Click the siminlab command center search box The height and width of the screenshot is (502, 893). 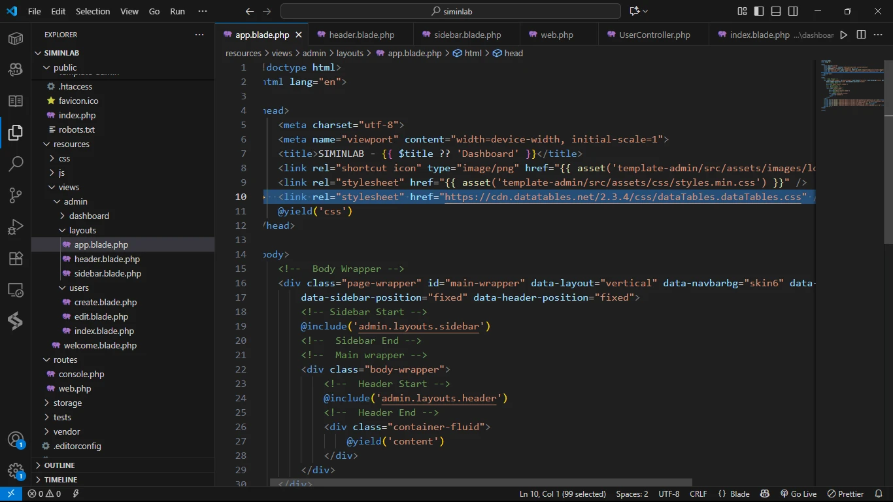pyautogui.click(x=450, y=11)
